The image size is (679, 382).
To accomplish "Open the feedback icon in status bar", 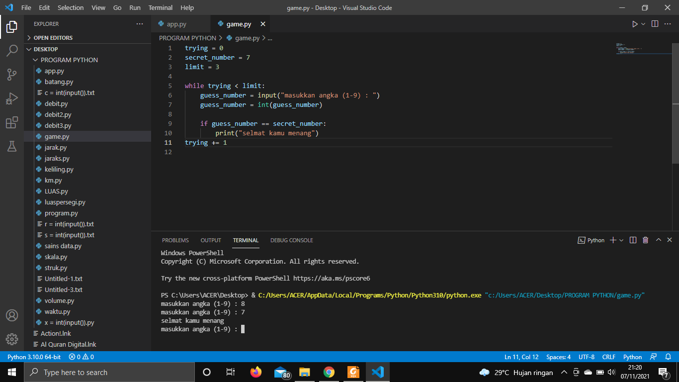I will 653,357.
